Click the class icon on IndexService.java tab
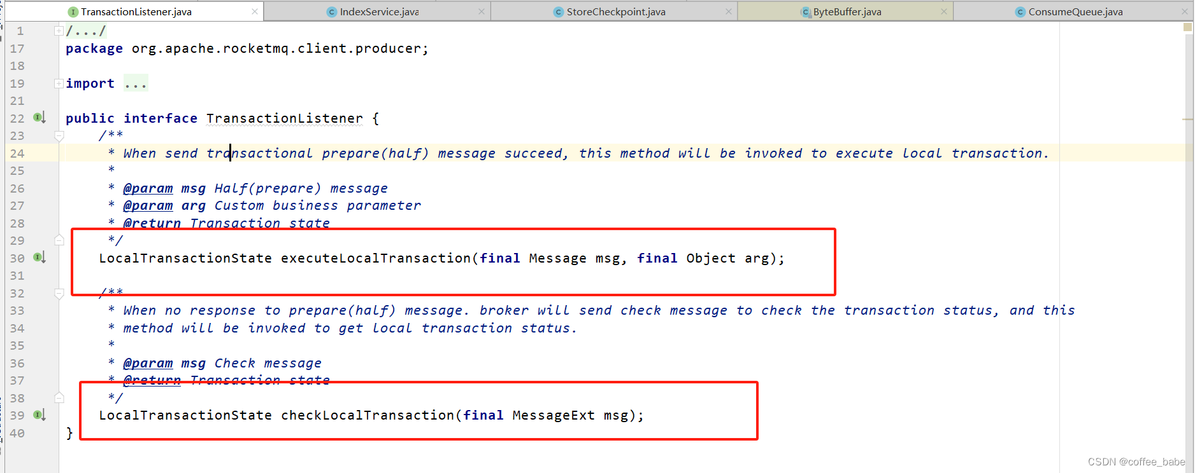The width and height of the screenshot is (1195, 473). click(331, 12)
